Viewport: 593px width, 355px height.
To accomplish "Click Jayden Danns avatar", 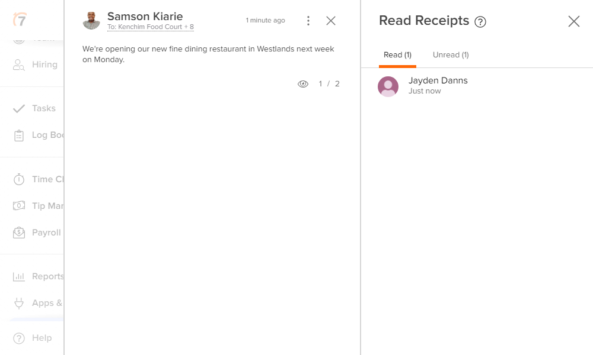I will click(388, 86).
